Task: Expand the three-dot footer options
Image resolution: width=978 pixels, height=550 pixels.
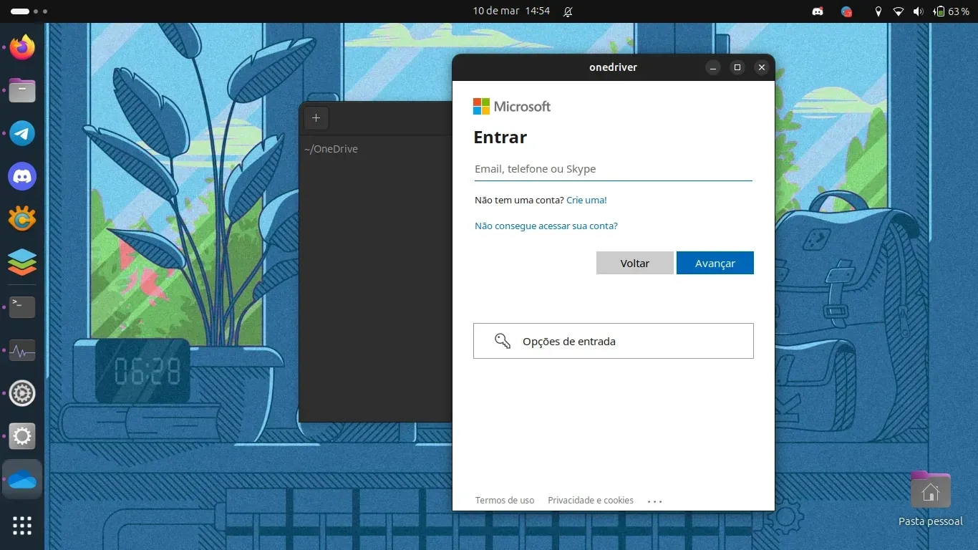Action: [x=654, y=501]
